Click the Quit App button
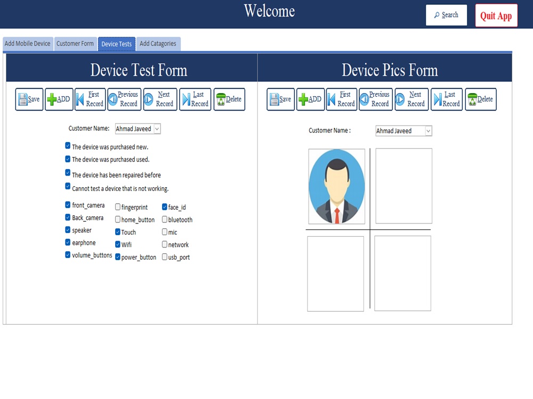The height and width of the screenshot is (399, 533). (x=496, y=15)
